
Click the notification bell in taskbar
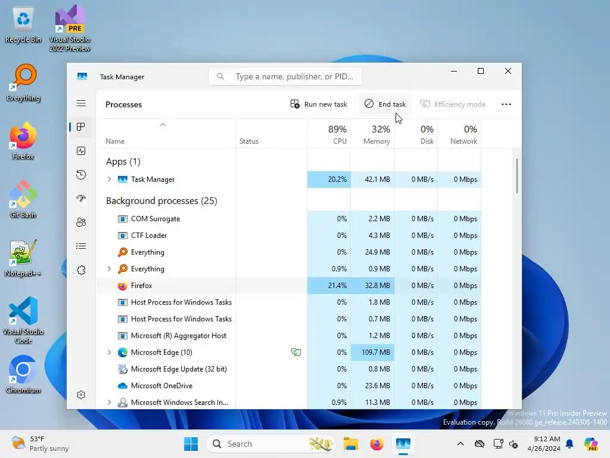click(569, 444)
